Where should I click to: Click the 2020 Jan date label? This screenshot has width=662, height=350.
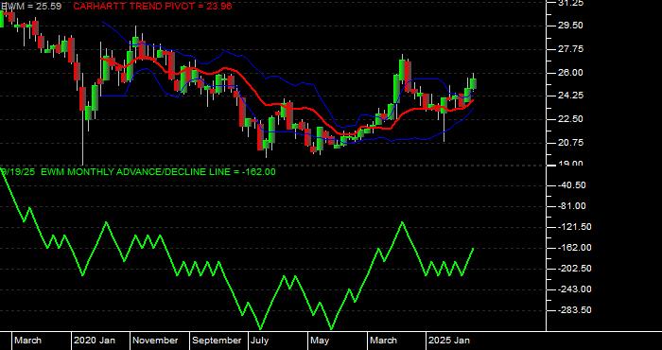(x=95, y=341)
